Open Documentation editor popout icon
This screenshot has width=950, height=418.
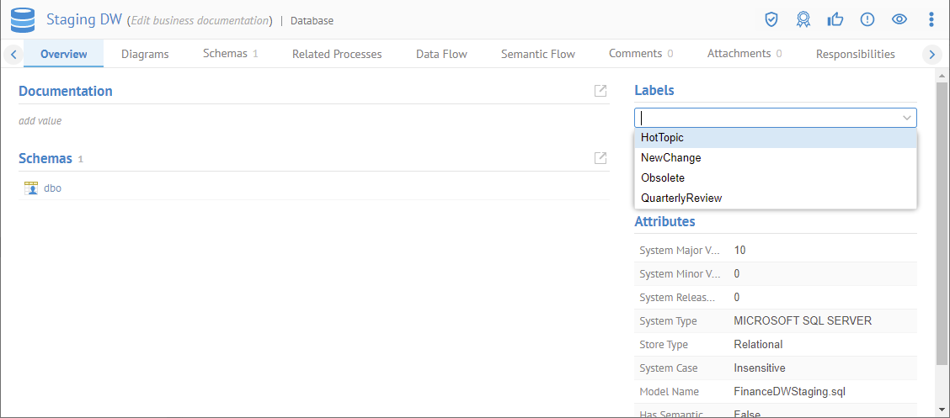pos(600,91)
